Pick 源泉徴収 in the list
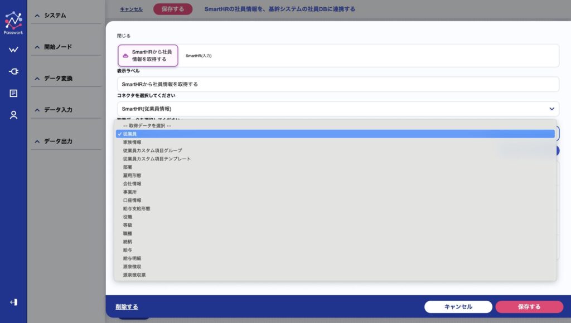 (x=335, y=267)
